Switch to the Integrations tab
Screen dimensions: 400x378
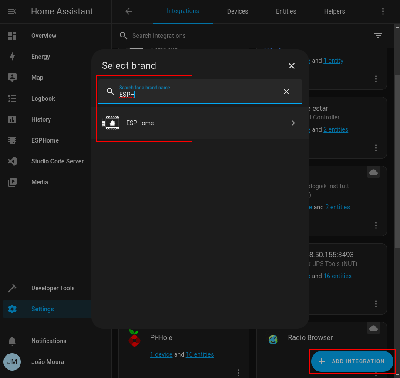tap(183, 11)
